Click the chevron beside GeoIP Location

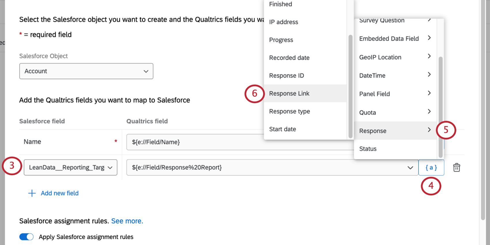coord(429,56)
